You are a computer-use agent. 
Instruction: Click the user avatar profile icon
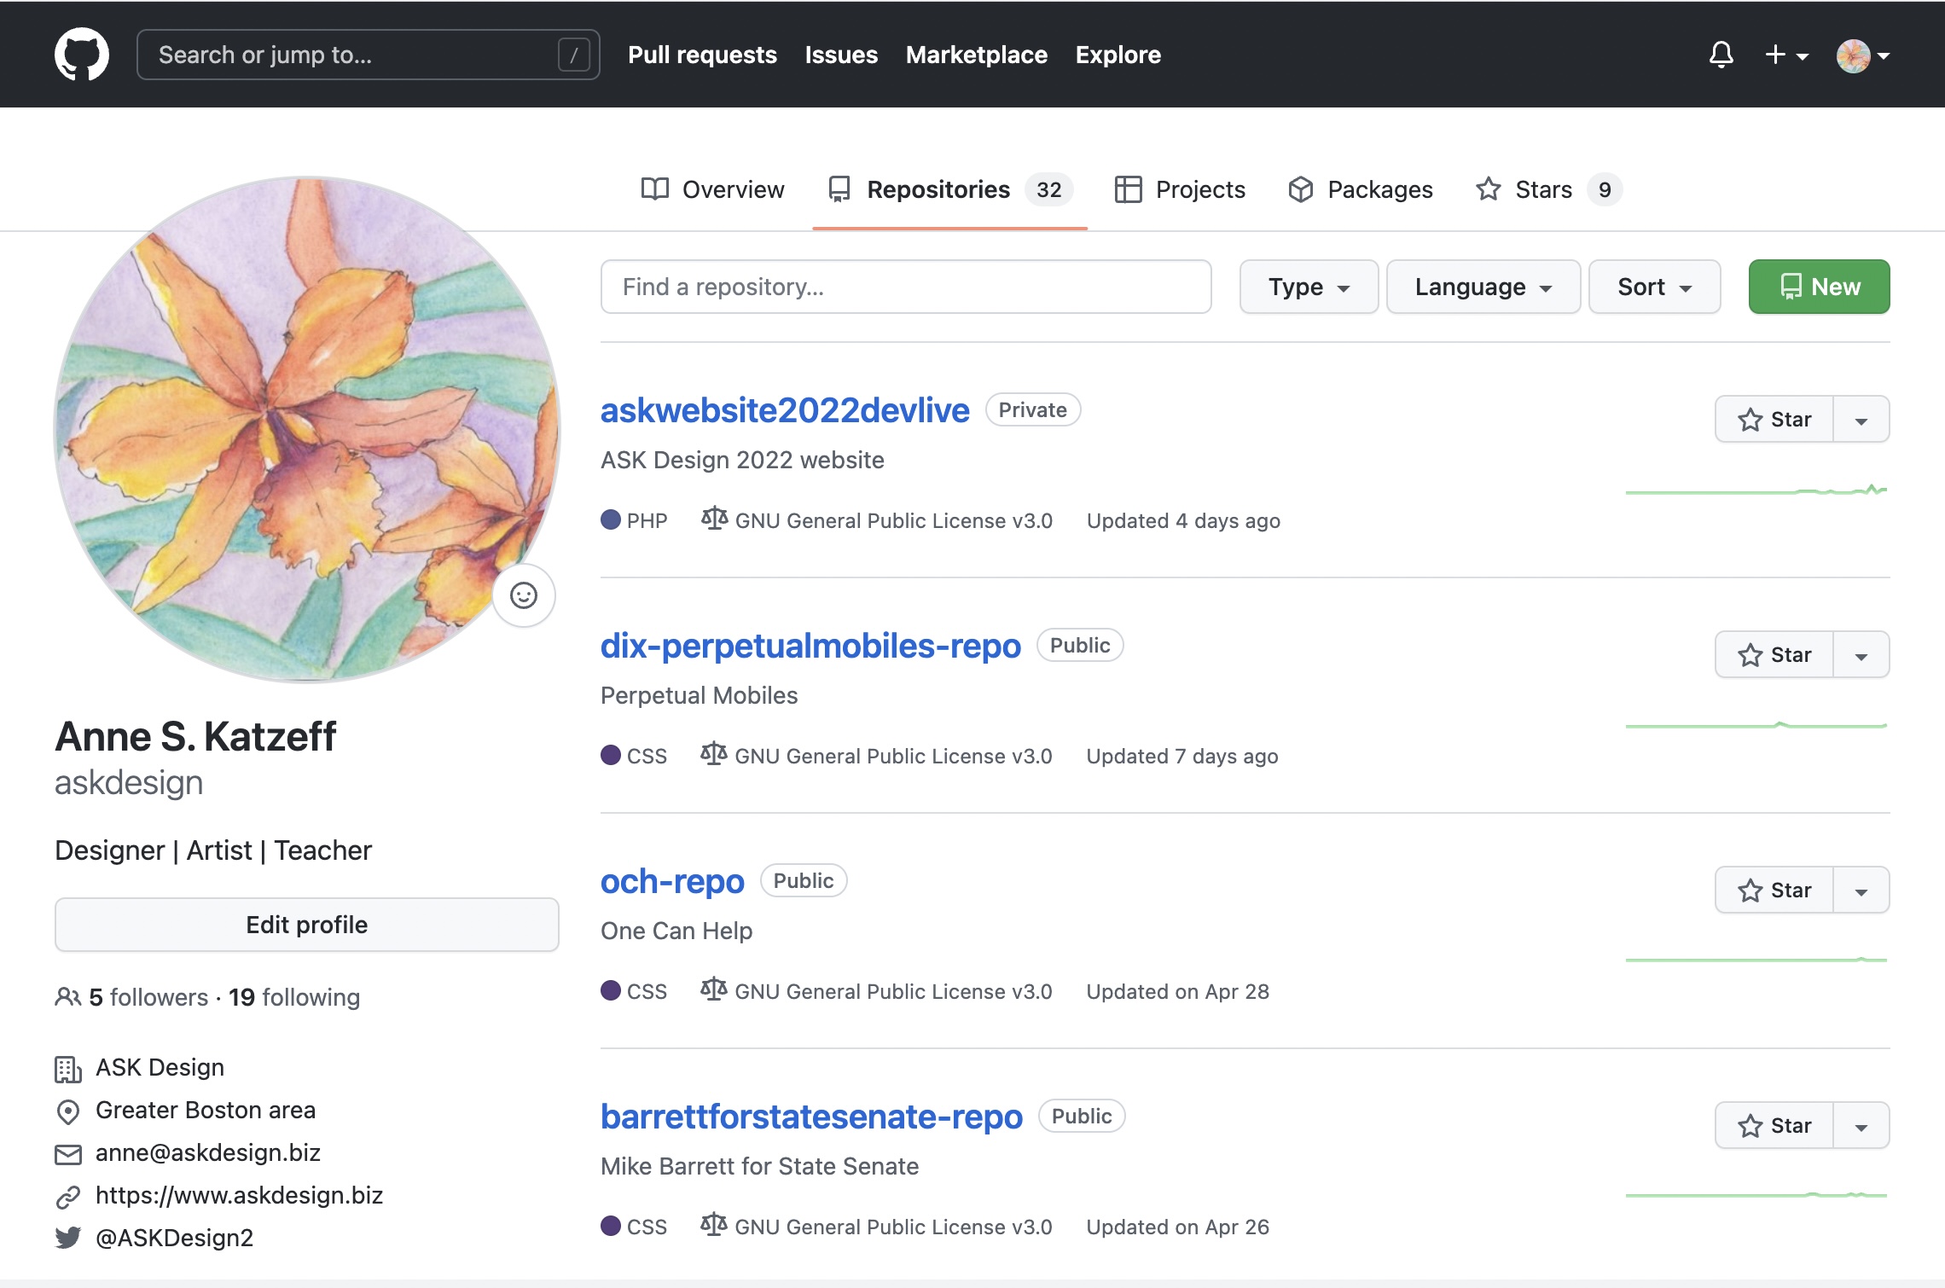1857,55
